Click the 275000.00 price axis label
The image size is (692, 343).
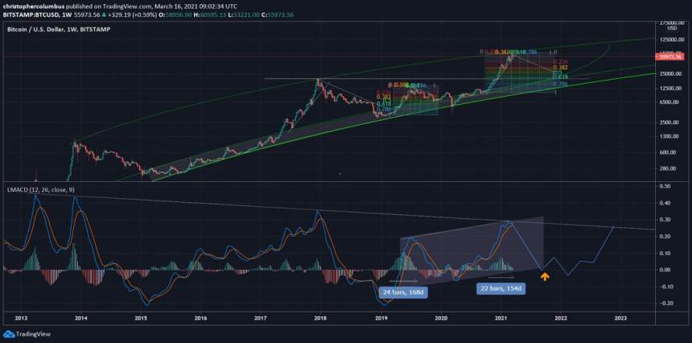[x=672, y=22]
